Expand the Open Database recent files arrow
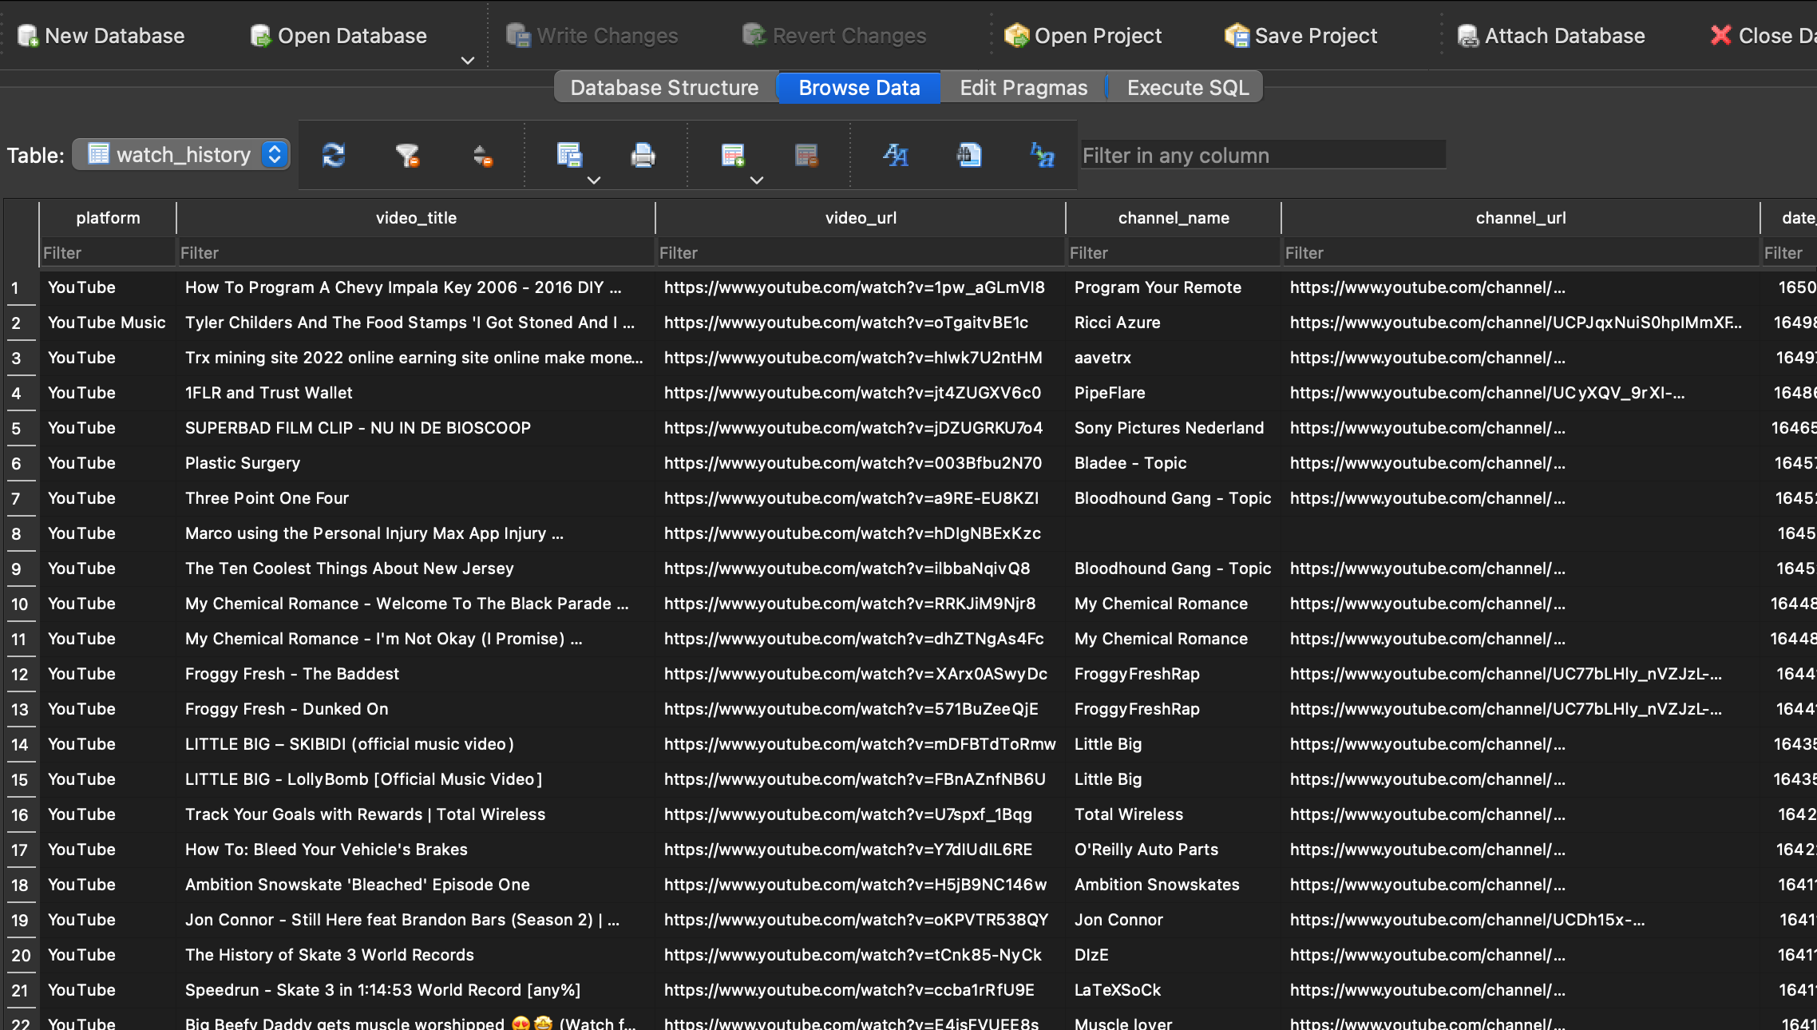 coord(468,61)
